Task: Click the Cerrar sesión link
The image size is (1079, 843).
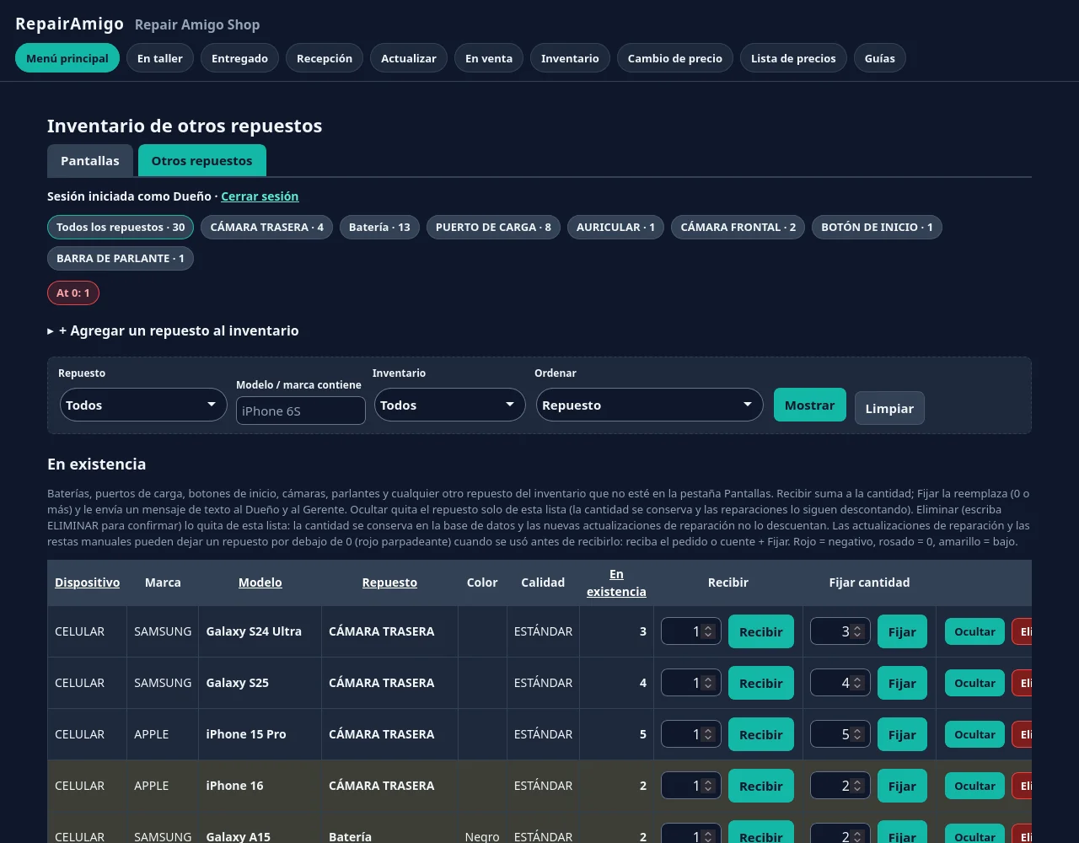Action: (x=260, y=196)
